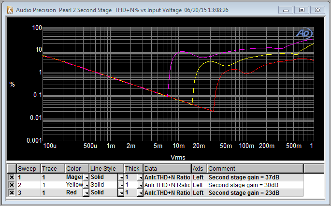
Task: Click the 10m x-axis tick label
Action: 179,146
